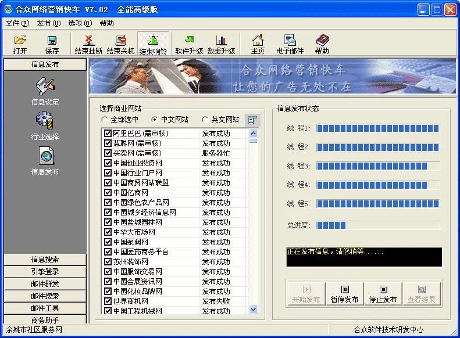Click the 暂停发布 button

[344, 294]
